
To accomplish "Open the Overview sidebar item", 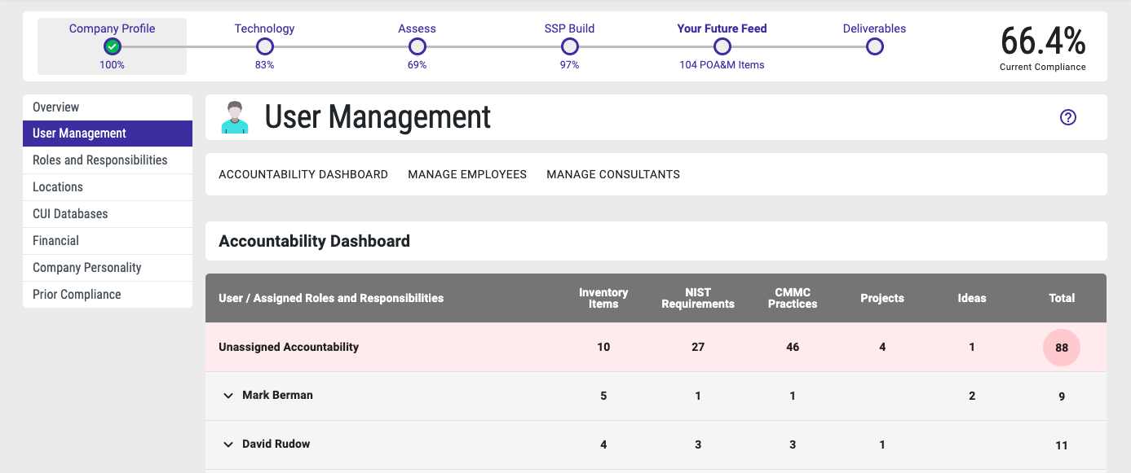I will (56, 107).
